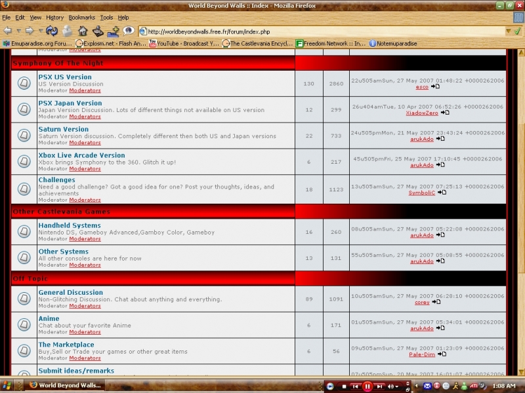Open the YouTube bookmark in the toolbar

184,43
